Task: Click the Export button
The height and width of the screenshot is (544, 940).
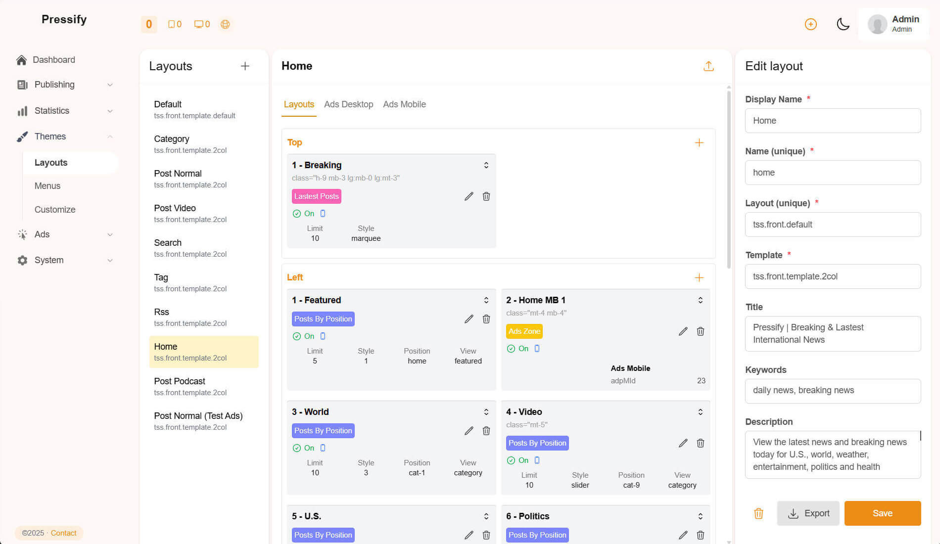Action: 808,513
